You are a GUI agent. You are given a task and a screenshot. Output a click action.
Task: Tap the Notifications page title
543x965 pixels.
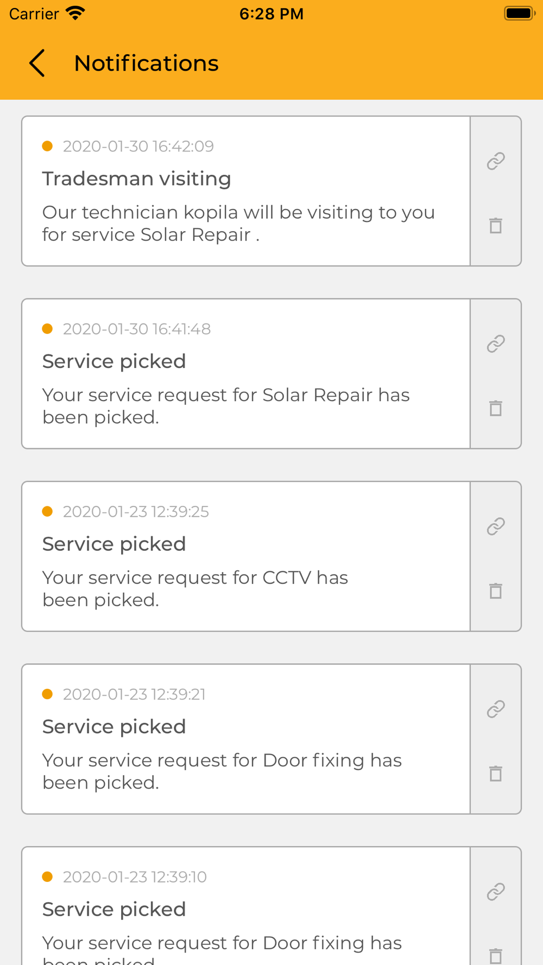(x=146, y=64)
